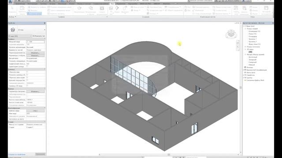This screenshot has height=158, width=282.
Task: Switch to the Insert ribbon tab
Action: tap(52, 4)
